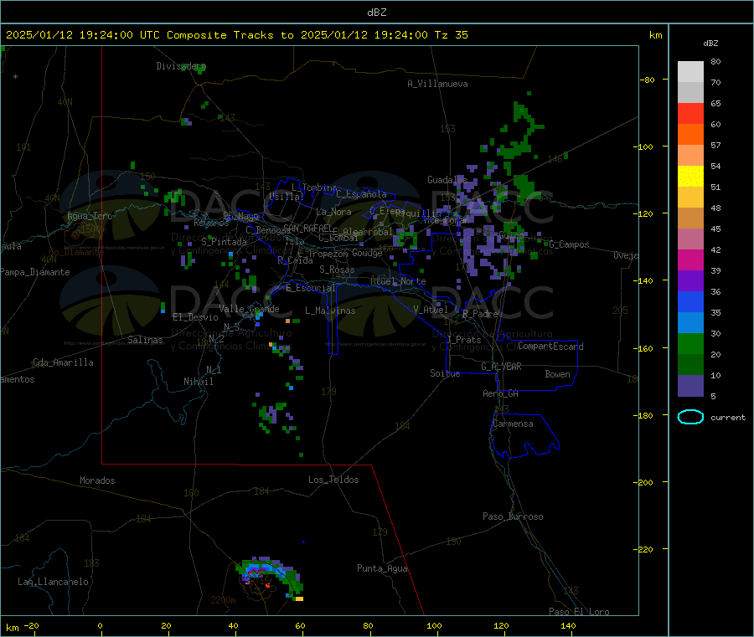Click the 'Aero_GA' map label

(501, 393)
